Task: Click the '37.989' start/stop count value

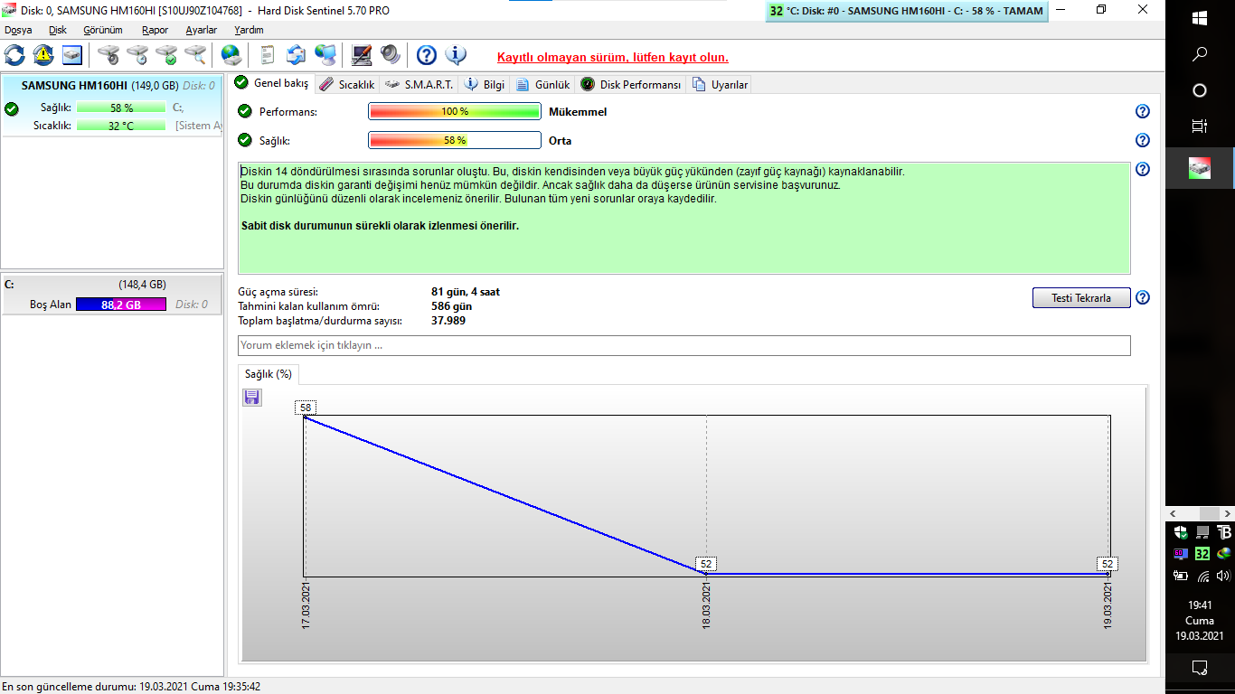Action: [448, 321]
